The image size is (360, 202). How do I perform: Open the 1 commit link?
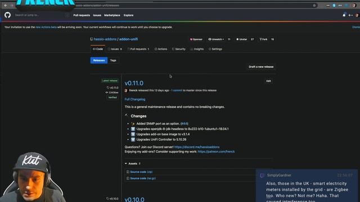pyautogui.click(x=177, y=90)
